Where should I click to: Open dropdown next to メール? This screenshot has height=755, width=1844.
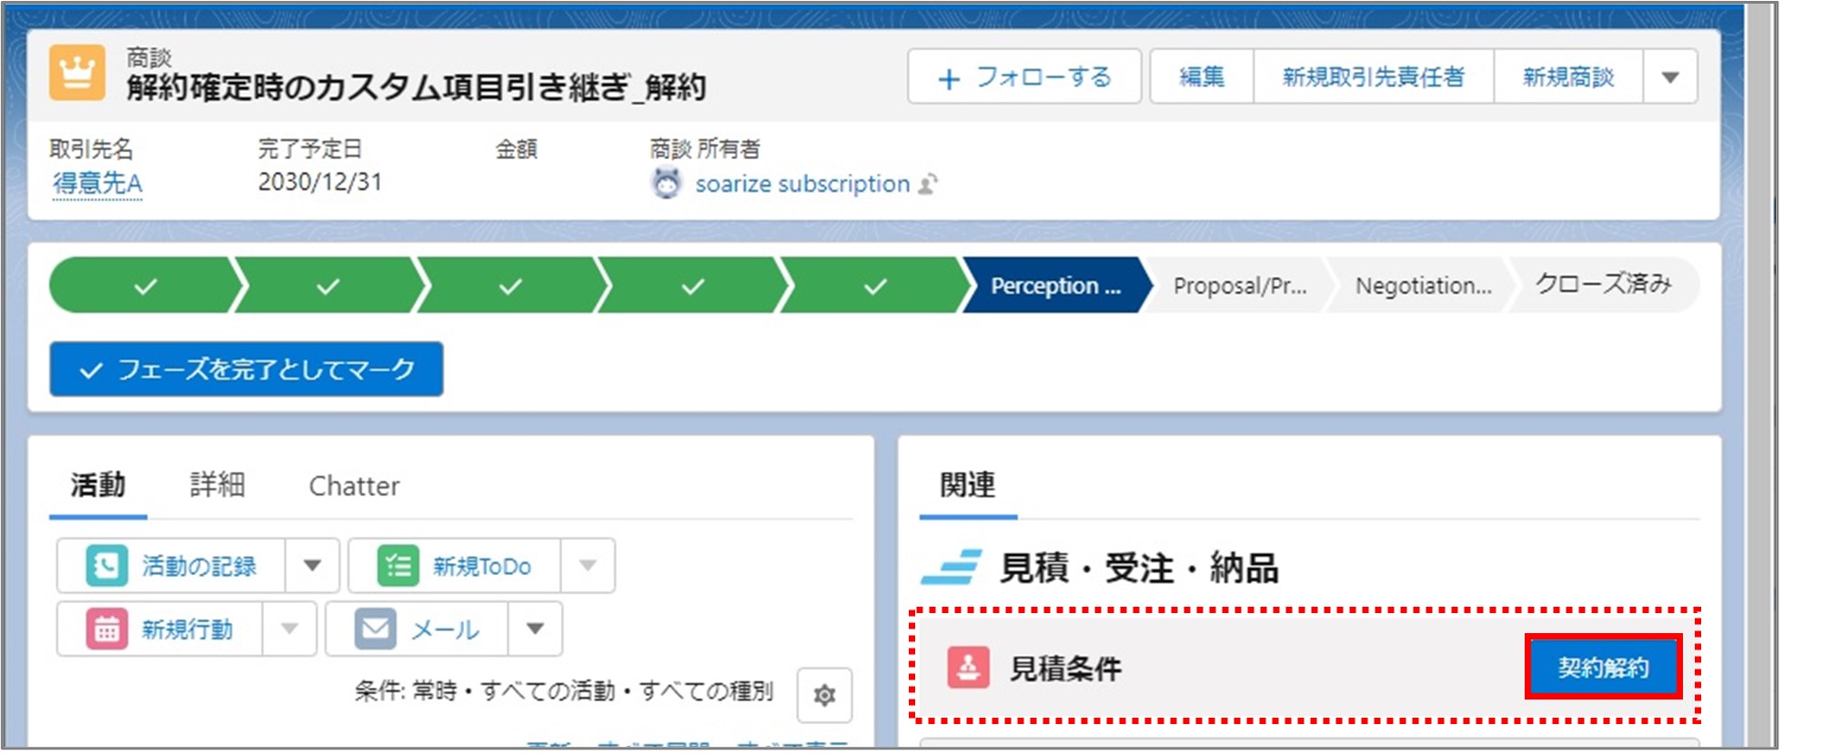535,629
